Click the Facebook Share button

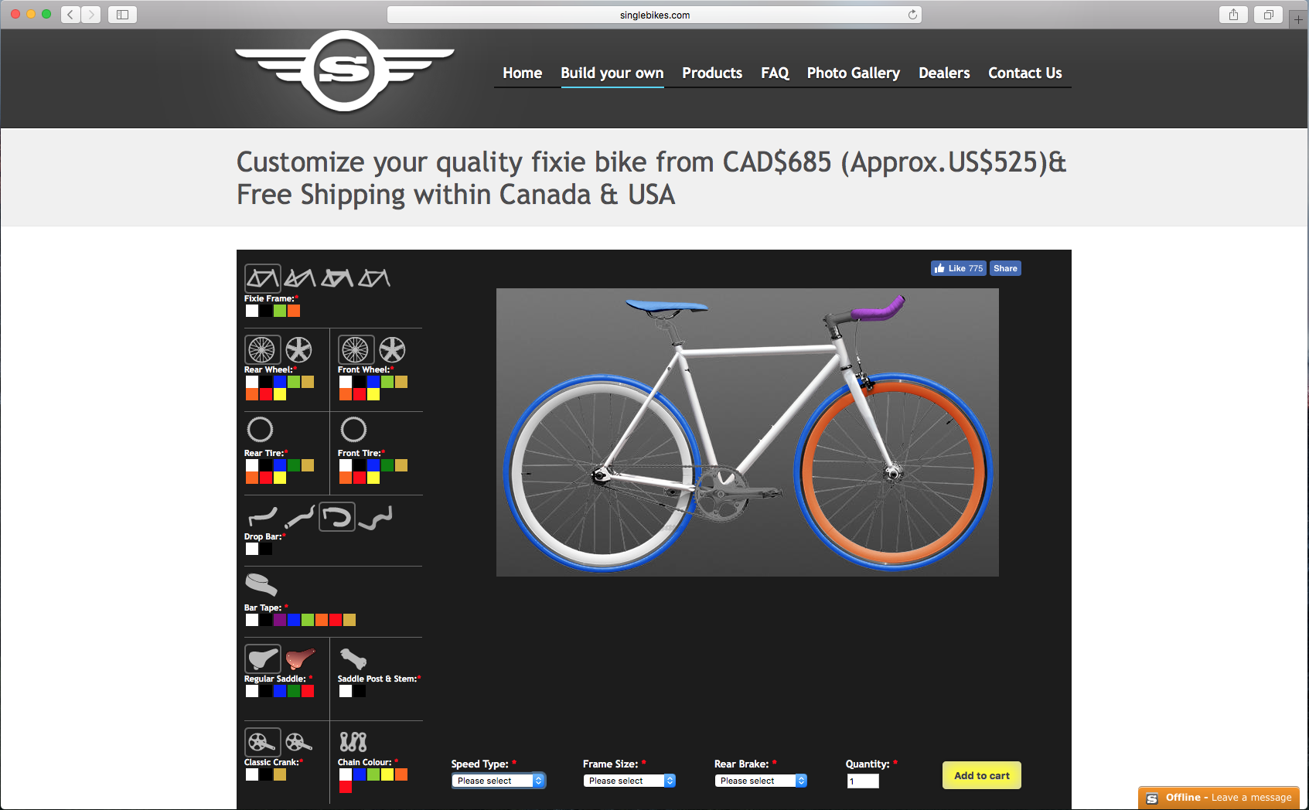pos(1005,268)
